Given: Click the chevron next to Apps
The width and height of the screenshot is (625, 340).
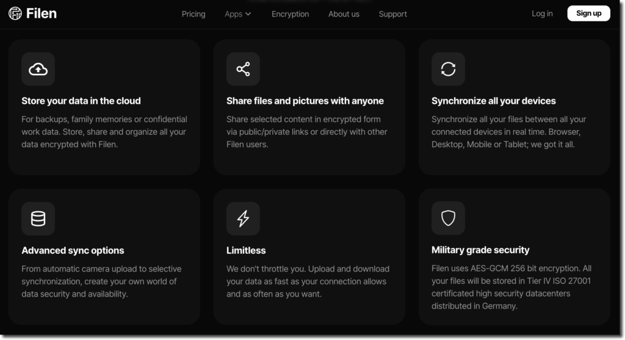Looking at the screenshot, I should tap(248, 14).
